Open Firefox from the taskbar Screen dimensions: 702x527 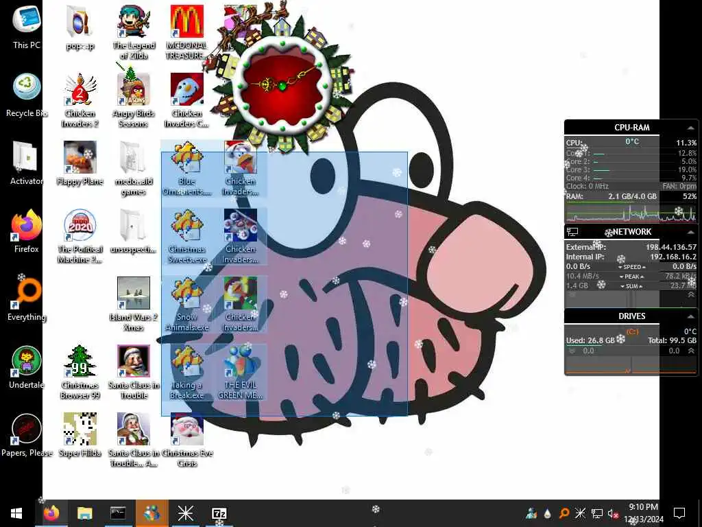click(51, 513)
